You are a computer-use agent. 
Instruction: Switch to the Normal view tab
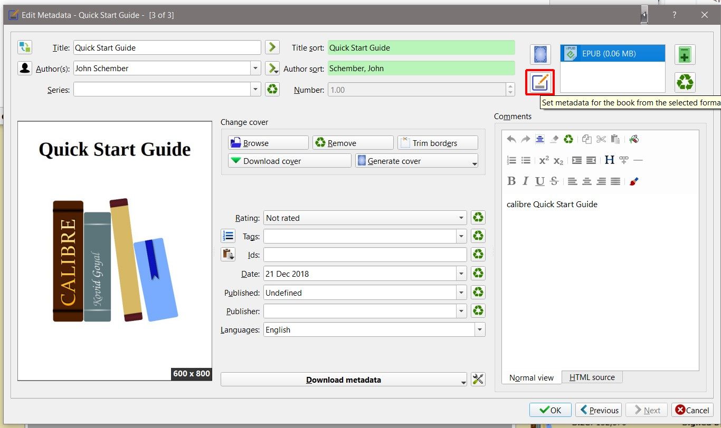pos(532,377)
